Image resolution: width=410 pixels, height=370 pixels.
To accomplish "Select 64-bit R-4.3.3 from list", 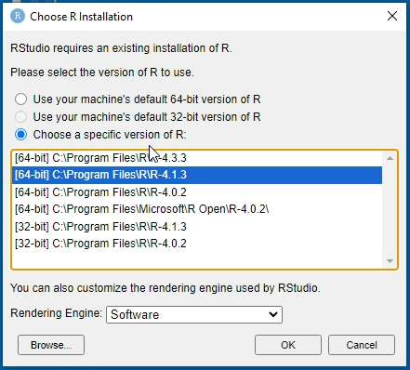I will (x=197, y=158).
